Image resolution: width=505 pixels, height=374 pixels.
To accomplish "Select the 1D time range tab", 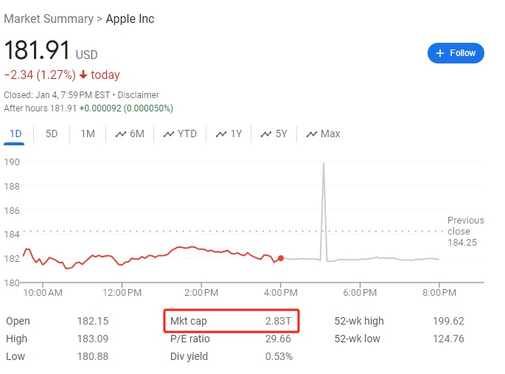I will click(x=15, y=134).
